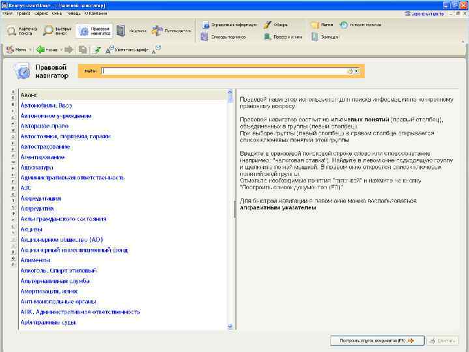Click the decrease font size icon
Image resolution: width=469 pixels, height=352 pixels.
tap(156, 49)
